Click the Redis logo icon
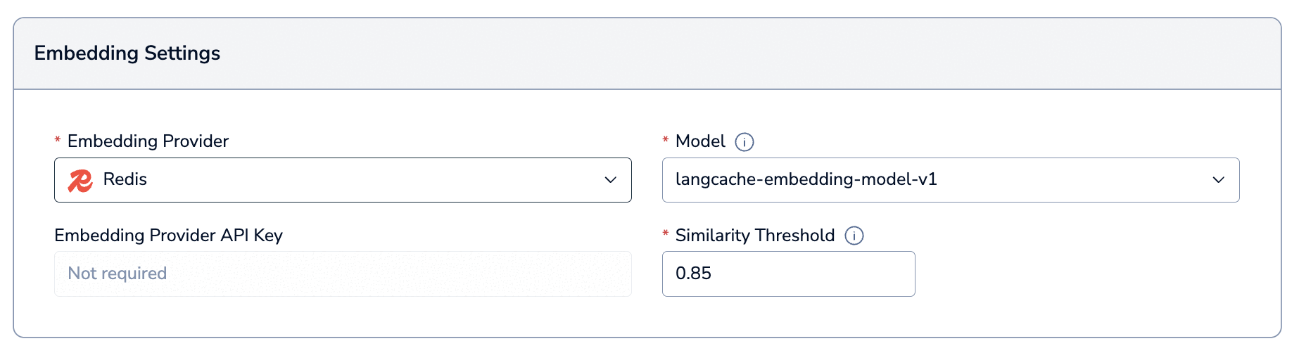The width and height of the screenshot is (1299, 353). click(x=80, y=180)
